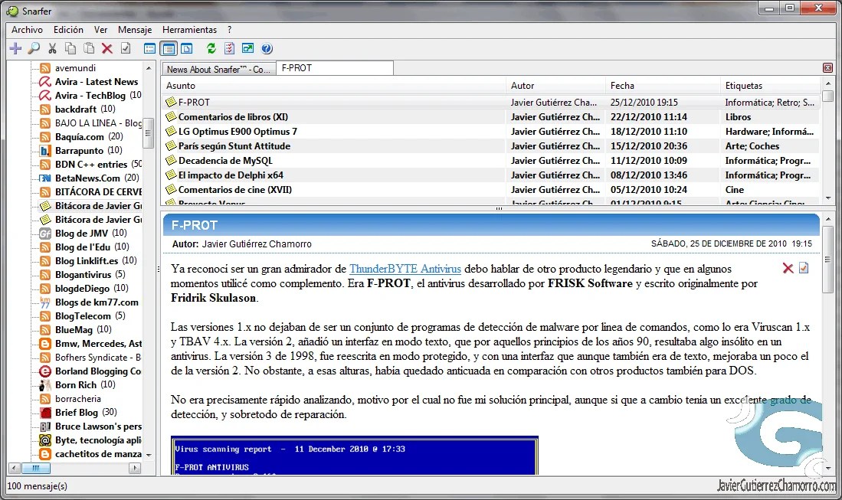The height and width of the screenshot is (500, 842).
Task: Select the F-PROT message row
Action: pyautogui.click(x=491, y=102)
